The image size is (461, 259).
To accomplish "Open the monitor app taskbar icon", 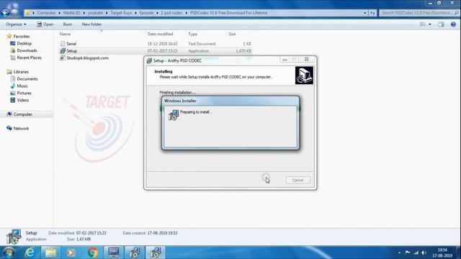I will click(114, 253).
